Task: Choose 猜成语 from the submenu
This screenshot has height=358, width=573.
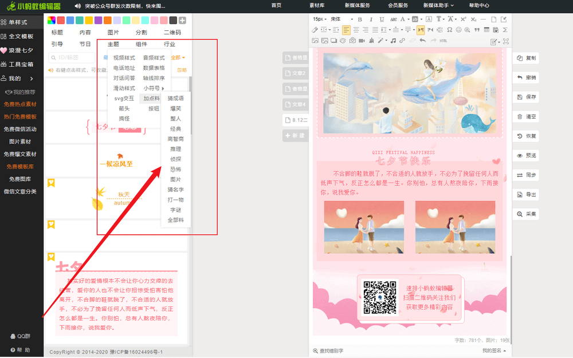Action: tap(176, 99)
